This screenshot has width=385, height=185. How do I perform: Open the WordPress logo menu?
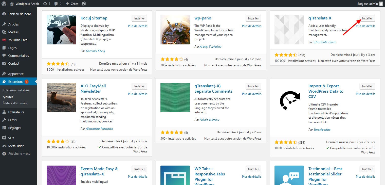4,4
